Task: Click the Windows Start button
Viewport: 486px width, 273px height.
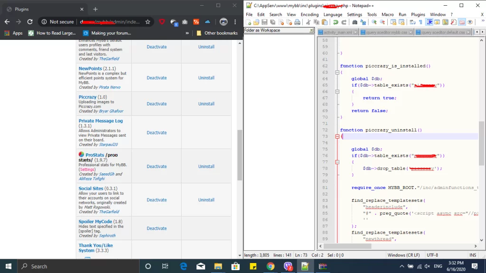Action: click(9, 266)
